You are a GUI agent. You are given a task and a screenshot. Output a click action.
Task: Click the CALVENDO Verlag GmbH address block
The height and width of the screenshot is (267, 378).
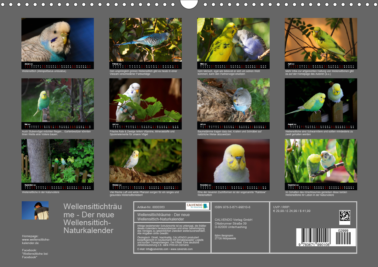[233, 223]
